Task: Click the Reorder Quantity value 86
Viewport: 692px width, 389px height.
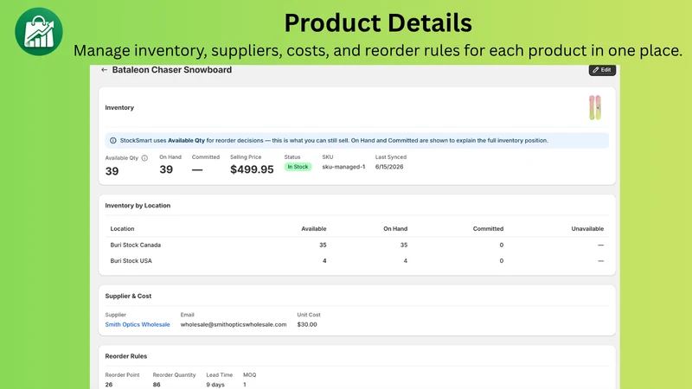Action: click(157, 385)
